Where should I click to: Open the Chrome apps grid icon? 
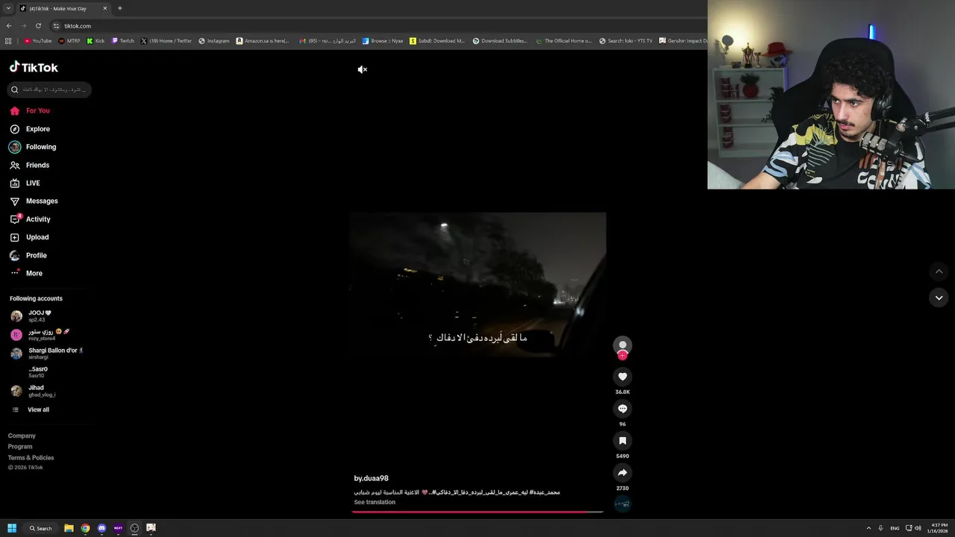8,41
